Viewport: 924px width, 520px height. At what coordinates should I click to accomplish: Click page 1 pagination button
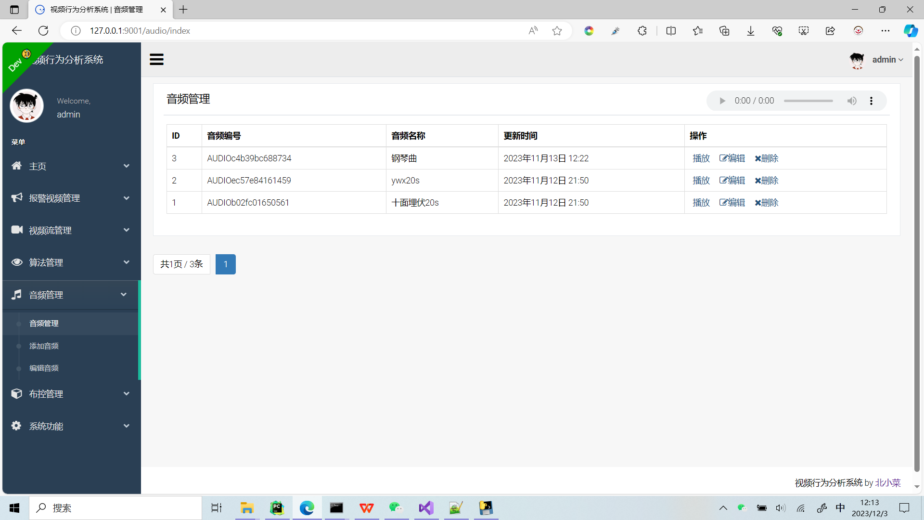pyautogui.click(x=225, y=264)
